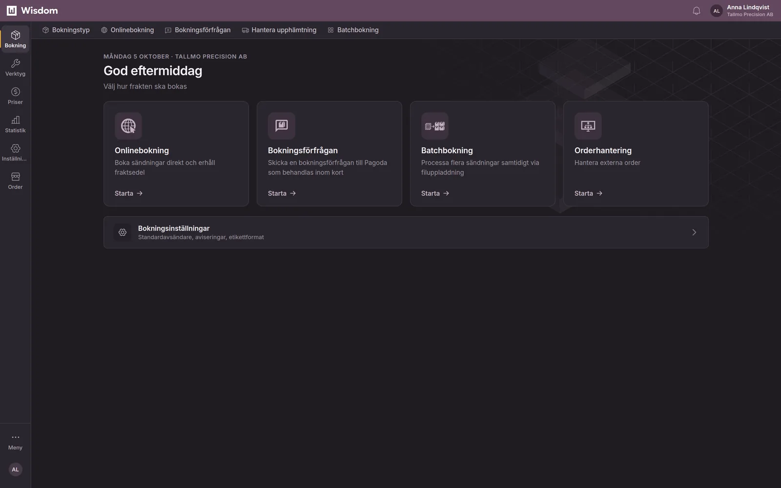Viewport: 781px width, 488px height.
Task: Click the Batchbokning card icon
Action: 435,126
